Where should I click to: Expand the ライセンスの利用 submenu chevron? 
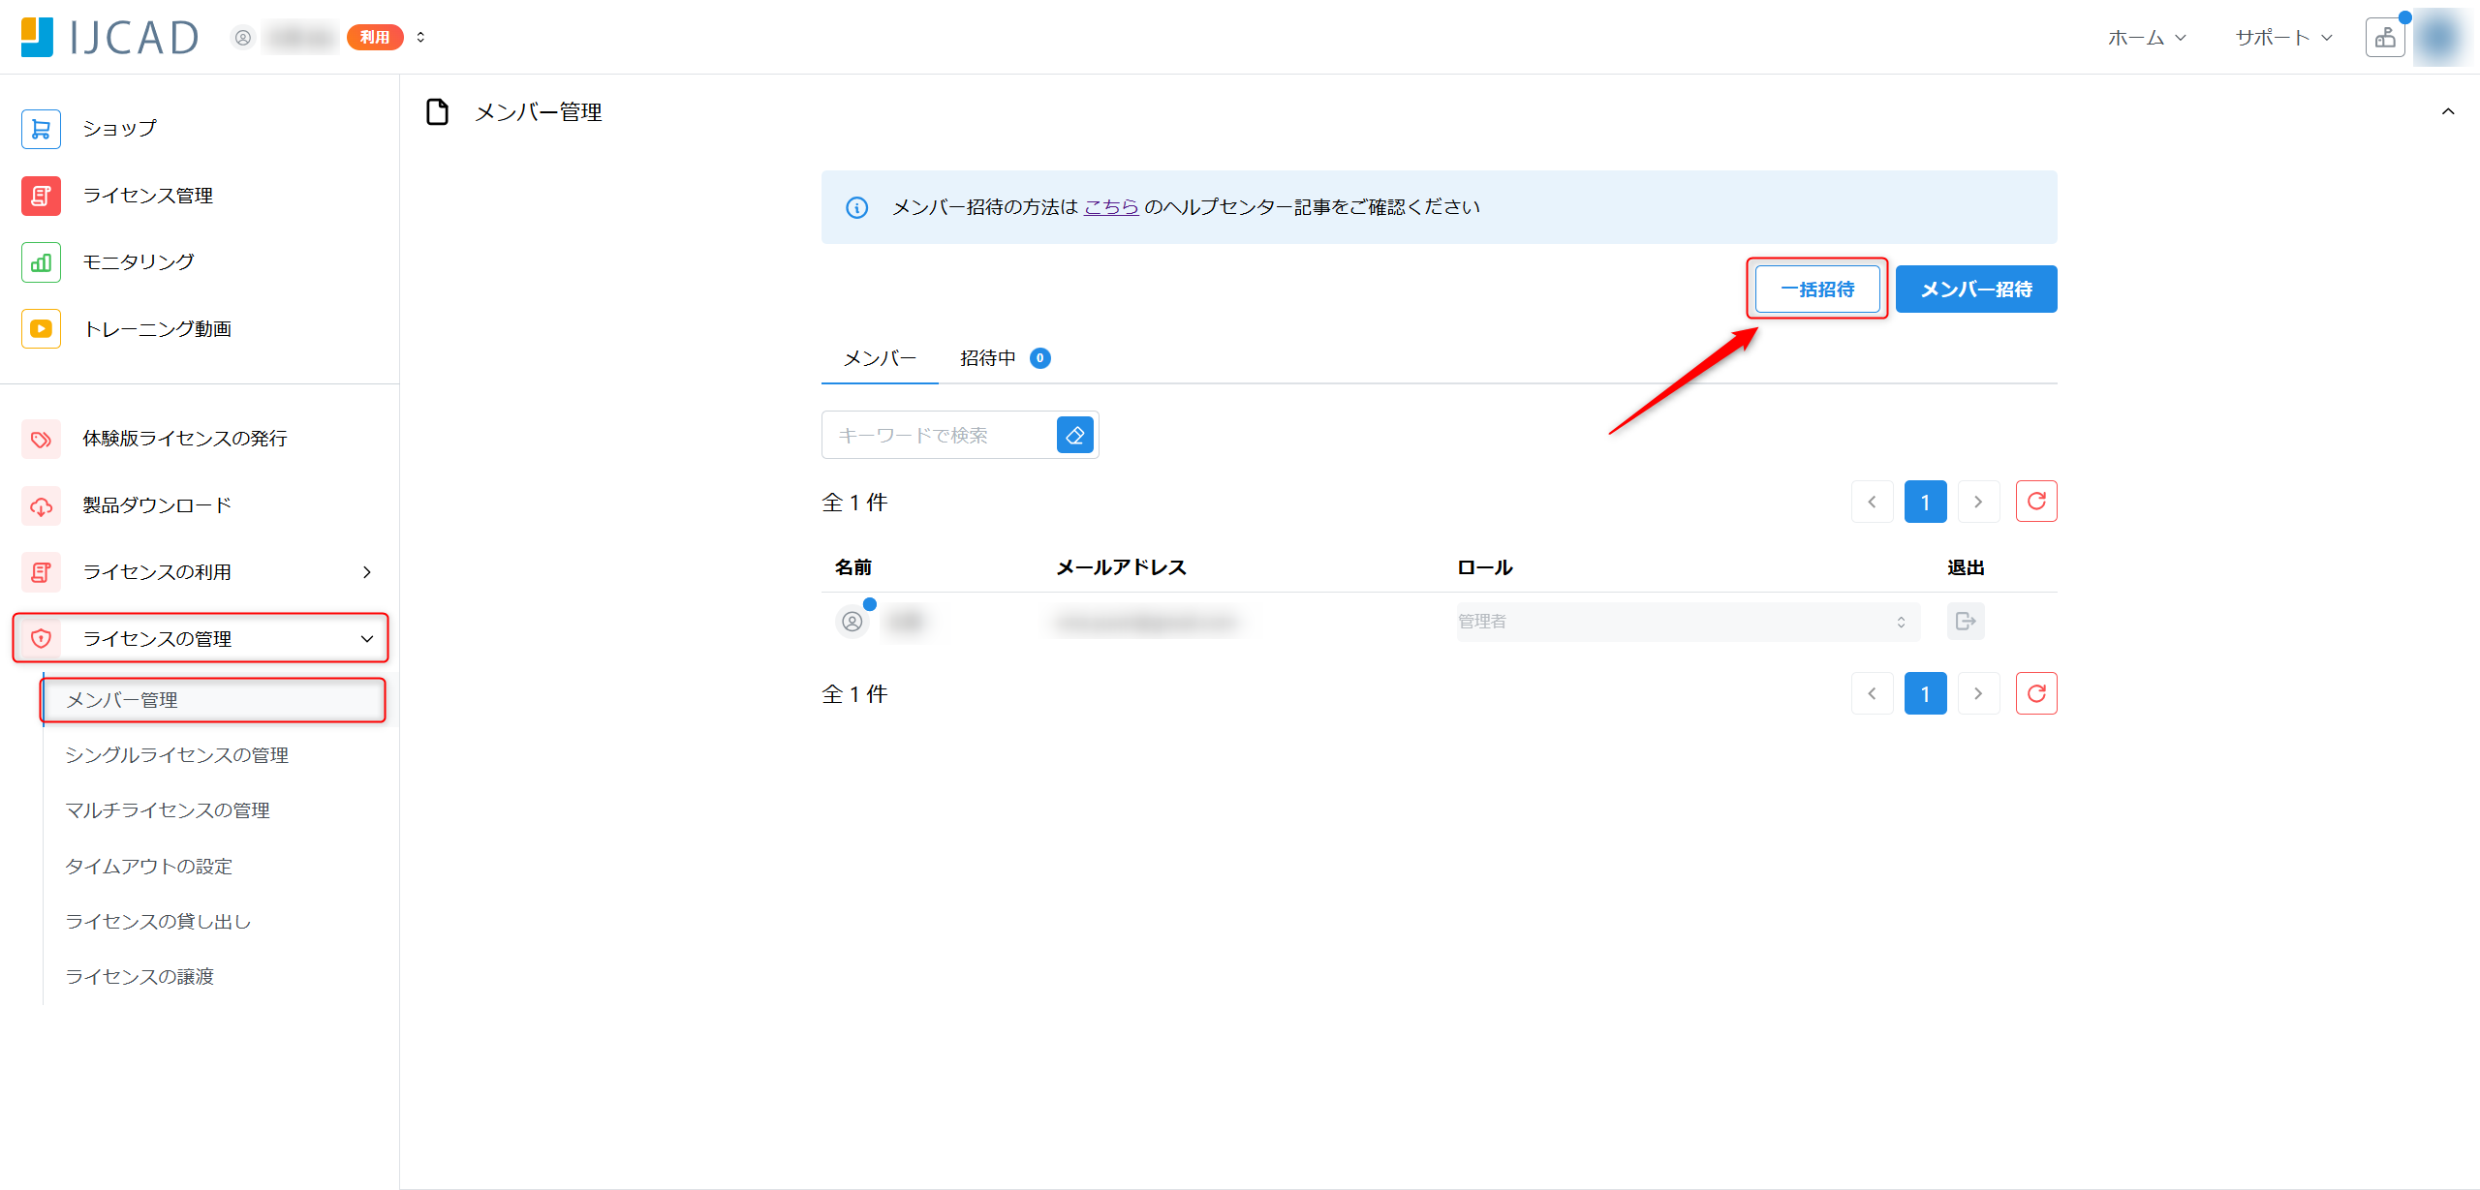coord(367,572)
